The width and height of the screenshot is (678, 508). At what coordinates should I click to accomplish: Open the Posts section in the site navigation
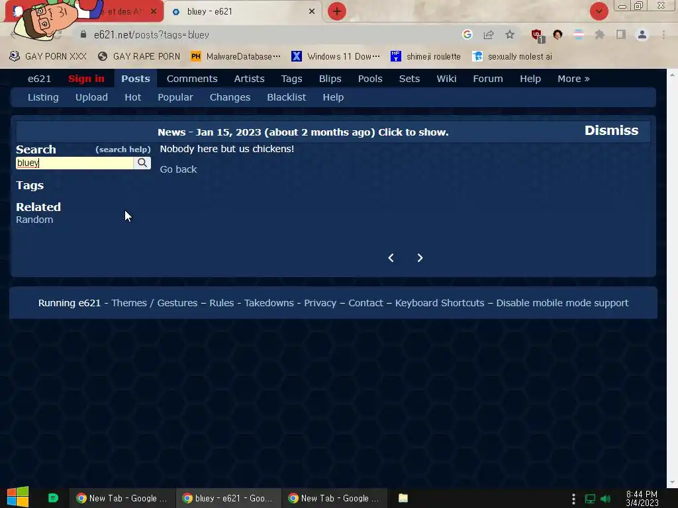point(135,79)
